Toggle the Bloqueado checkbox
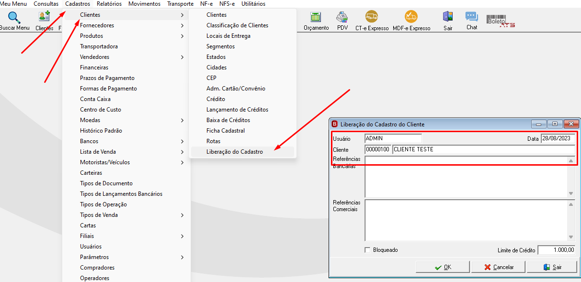581x282 pixels. point(367,250)
